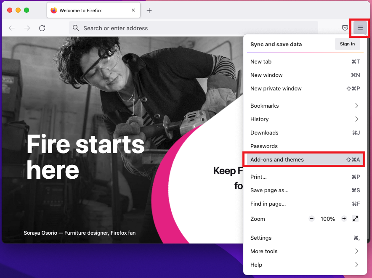Open the Firefox hamburger application menu
This screenshot has height=278, width=372.
tap(360, 28)
